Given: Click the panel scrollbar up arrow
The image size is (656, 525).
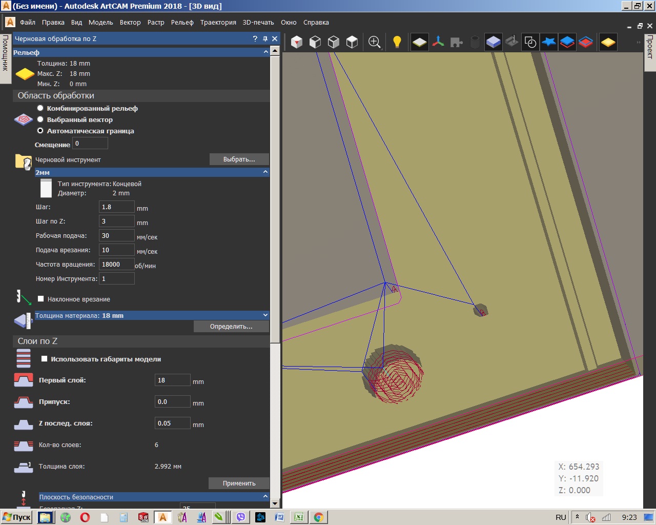Looking at the screenshot, I should [x=275, y=50].
